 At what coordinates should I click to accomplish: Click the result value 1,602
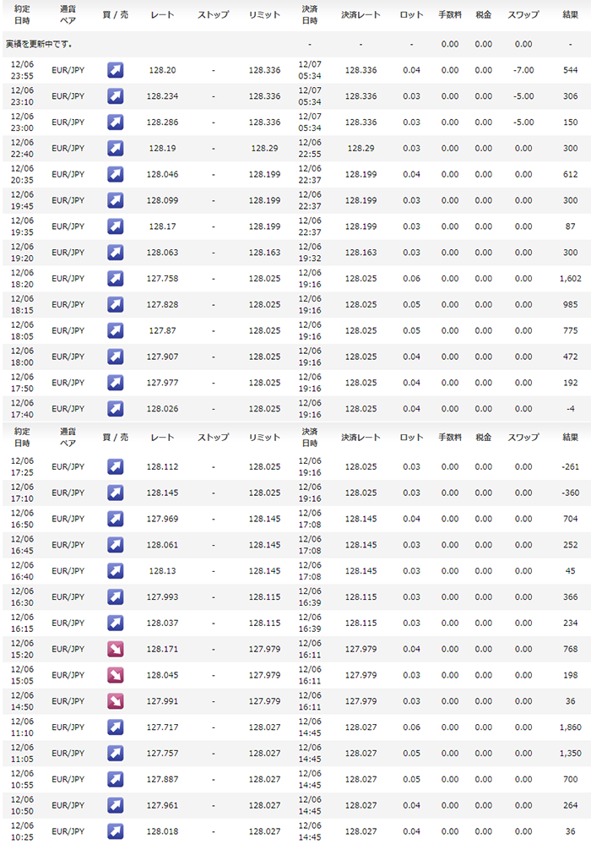[x=570, y=279]
